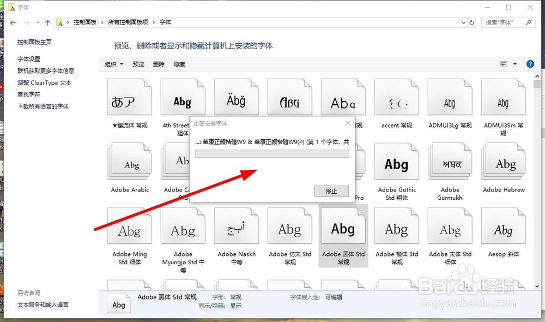Click the 删除 toolbar command
545x322 pixels.
tap(159, 64)
